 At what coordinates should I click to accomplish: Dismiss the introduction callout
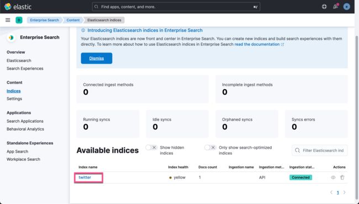[x=97, y=58]
